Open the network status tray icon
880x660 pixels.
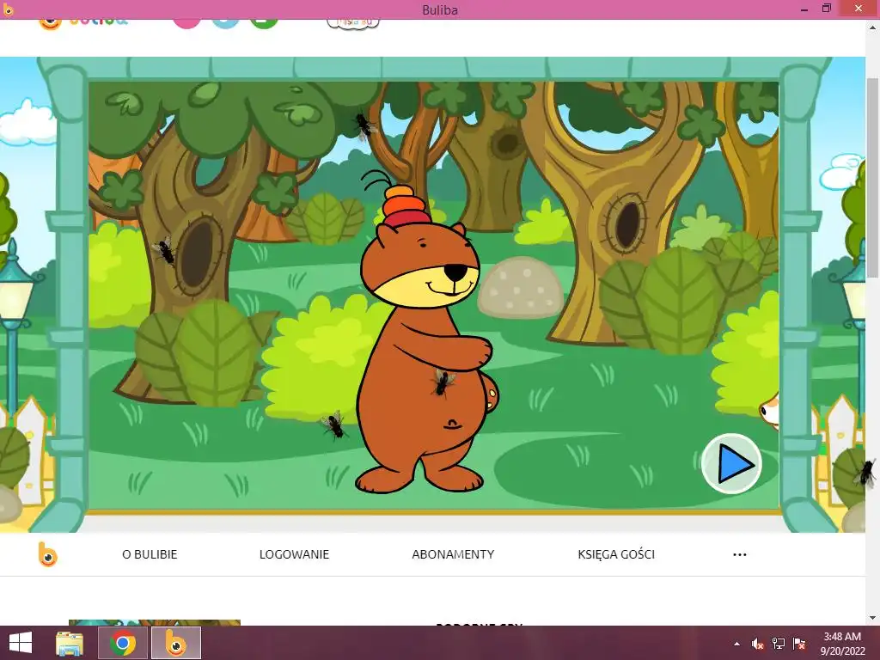click(779, 644)
